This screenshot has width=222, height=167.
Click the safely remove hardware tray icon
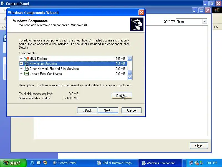point(201,163)
